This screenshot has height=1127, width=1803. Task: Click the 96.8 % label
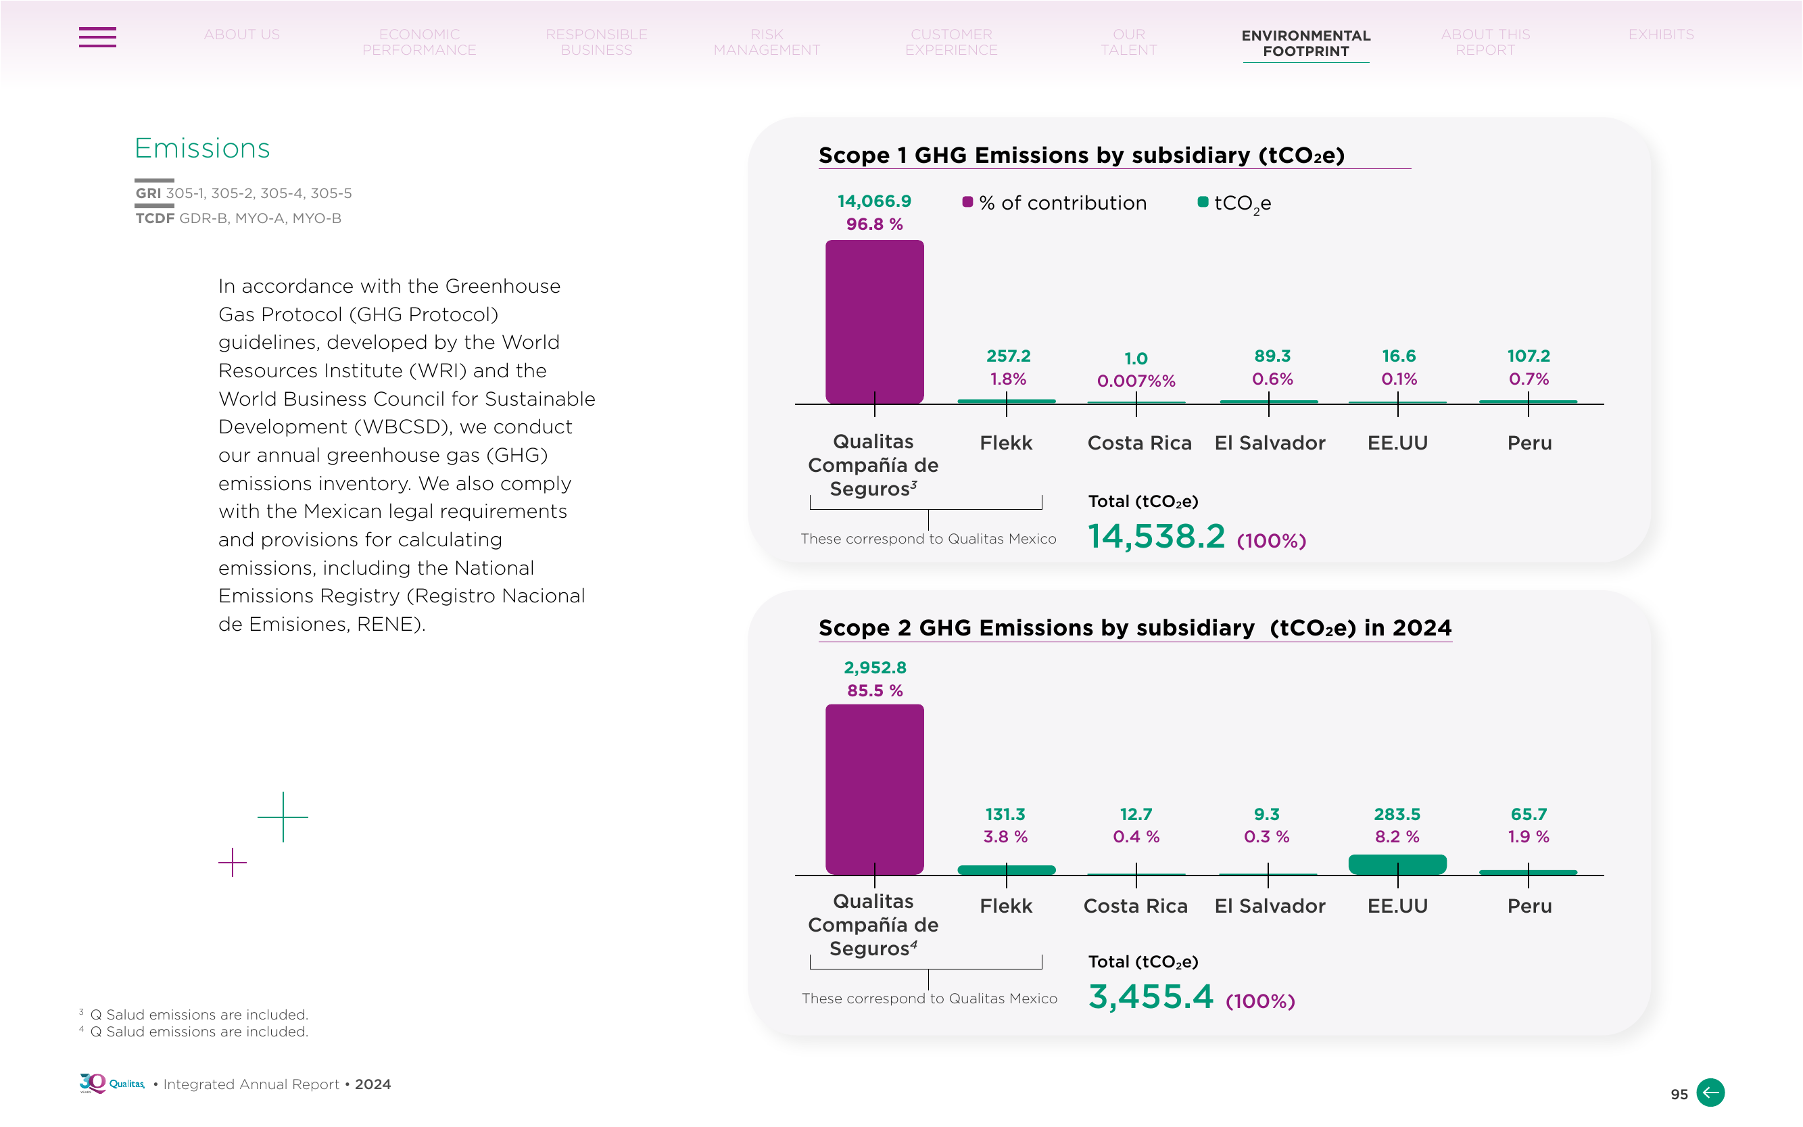pos(874,224)
